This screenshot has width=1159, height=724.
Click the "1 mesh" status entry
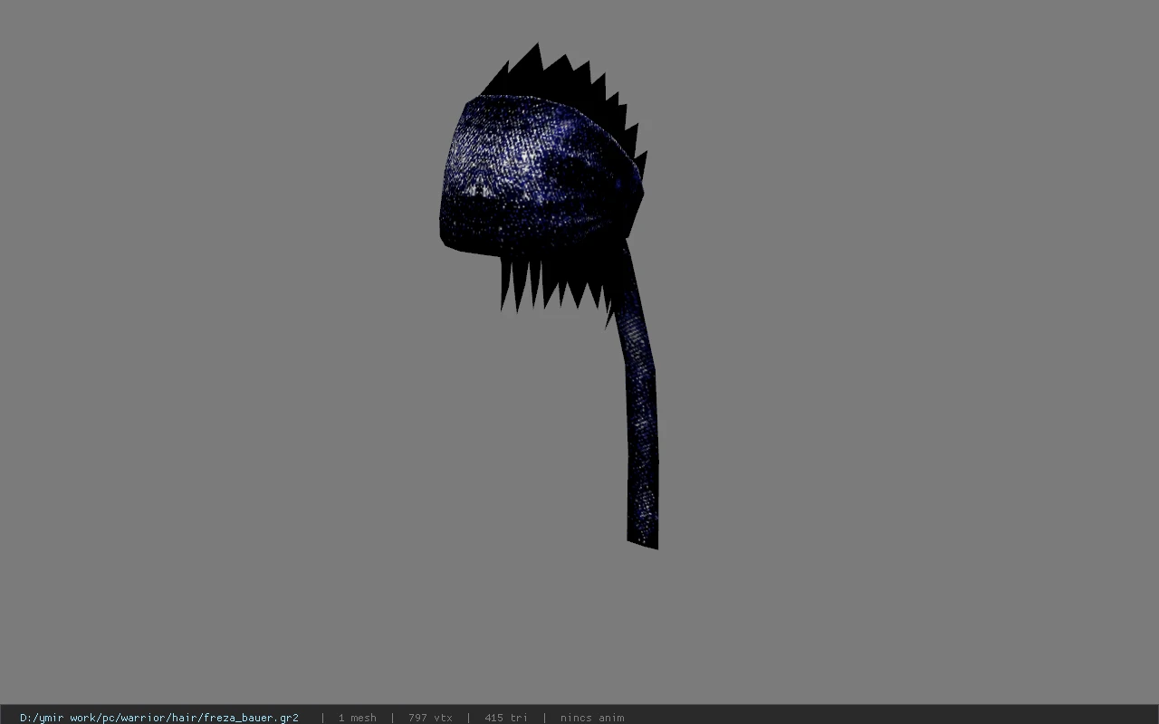pyautogui.click(x=357, y=718)
